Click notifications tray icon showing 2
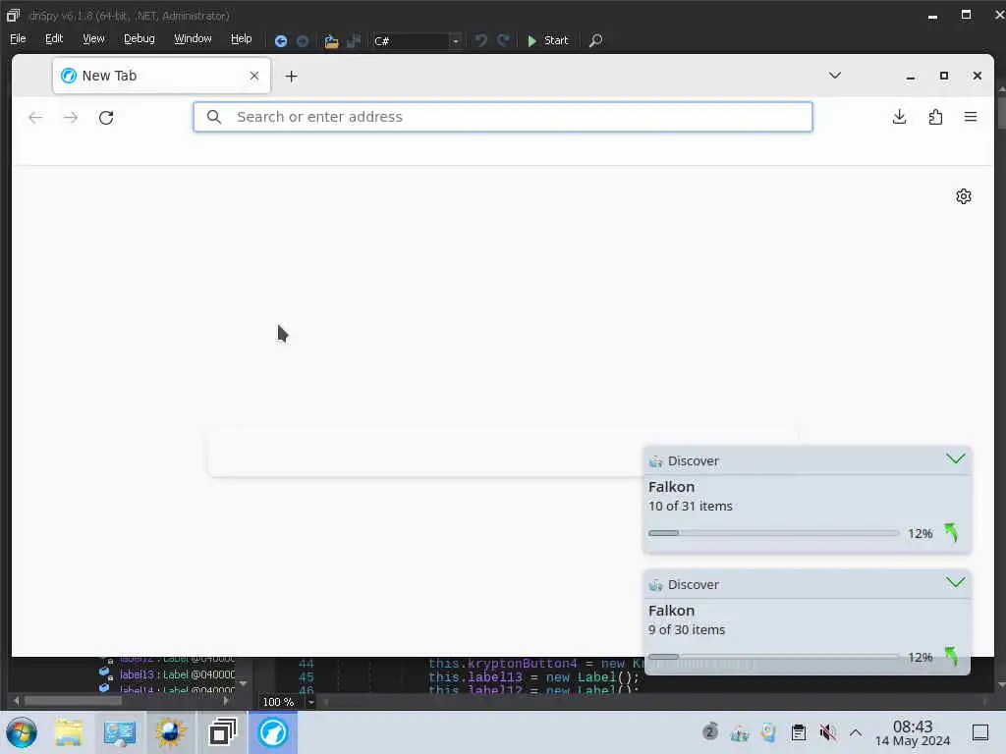 (709, 731)
